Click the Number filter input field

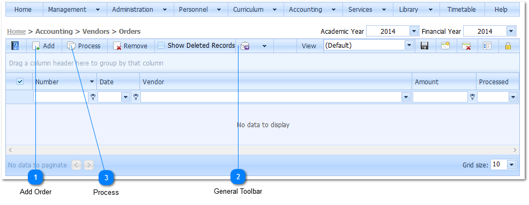point(61,97)
